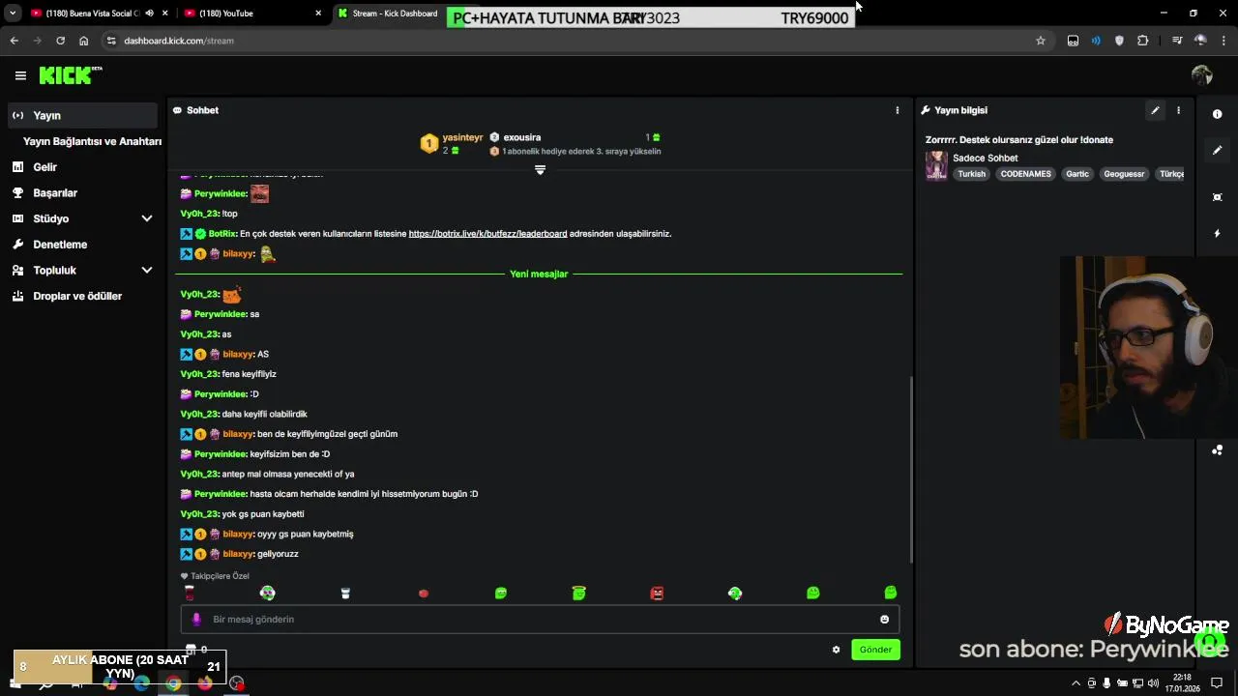Reload the page
This screenshot has width=1238, height=696.
coord(60,41)
